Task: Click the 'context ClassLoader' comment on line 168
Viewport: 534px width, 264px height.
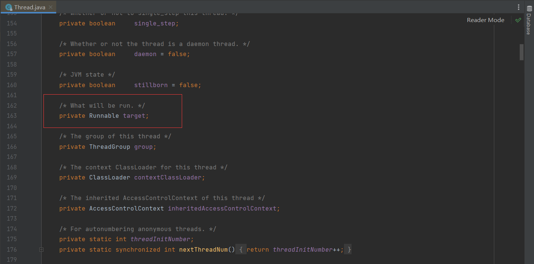Action: [143, 167]
